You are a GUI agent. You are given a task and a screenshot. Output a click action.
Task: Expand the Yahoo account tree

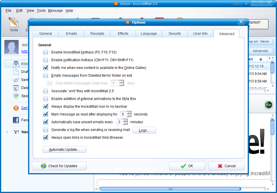pyautogui.click(x=7, y=132)
